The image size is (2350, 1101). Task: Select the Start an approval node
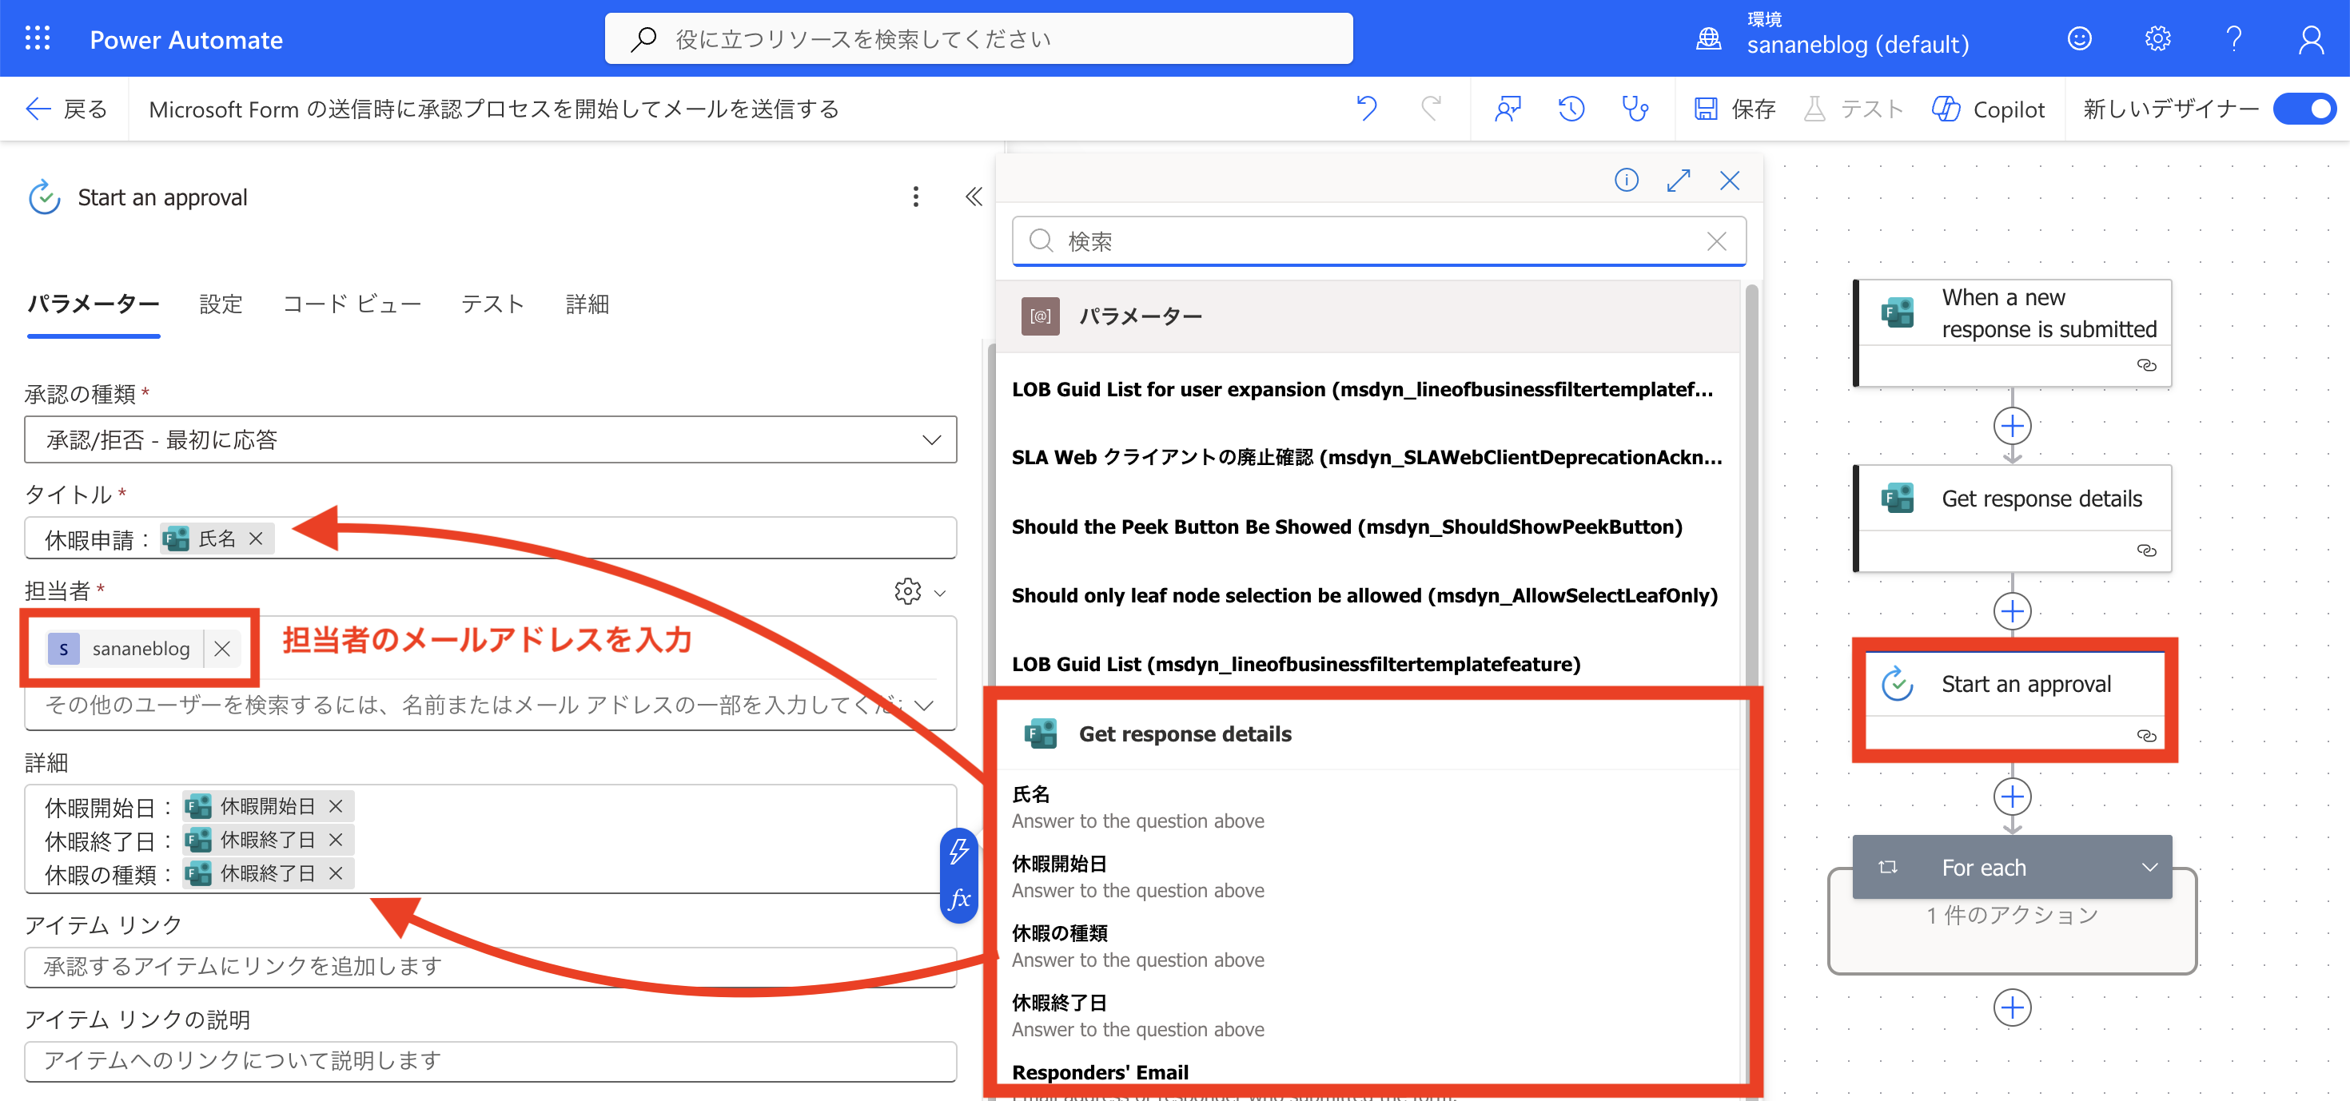tap(2014, 701)
